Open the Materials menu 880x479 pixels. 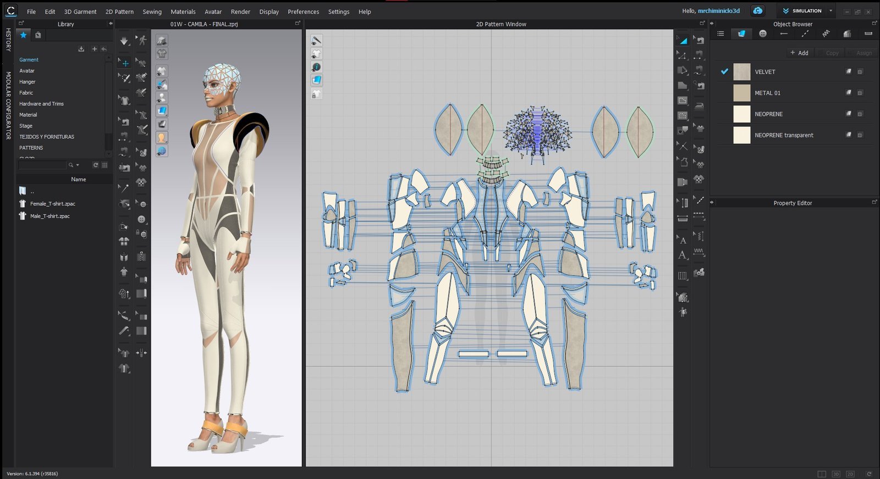pyautogui.click(x=183, y=12)
